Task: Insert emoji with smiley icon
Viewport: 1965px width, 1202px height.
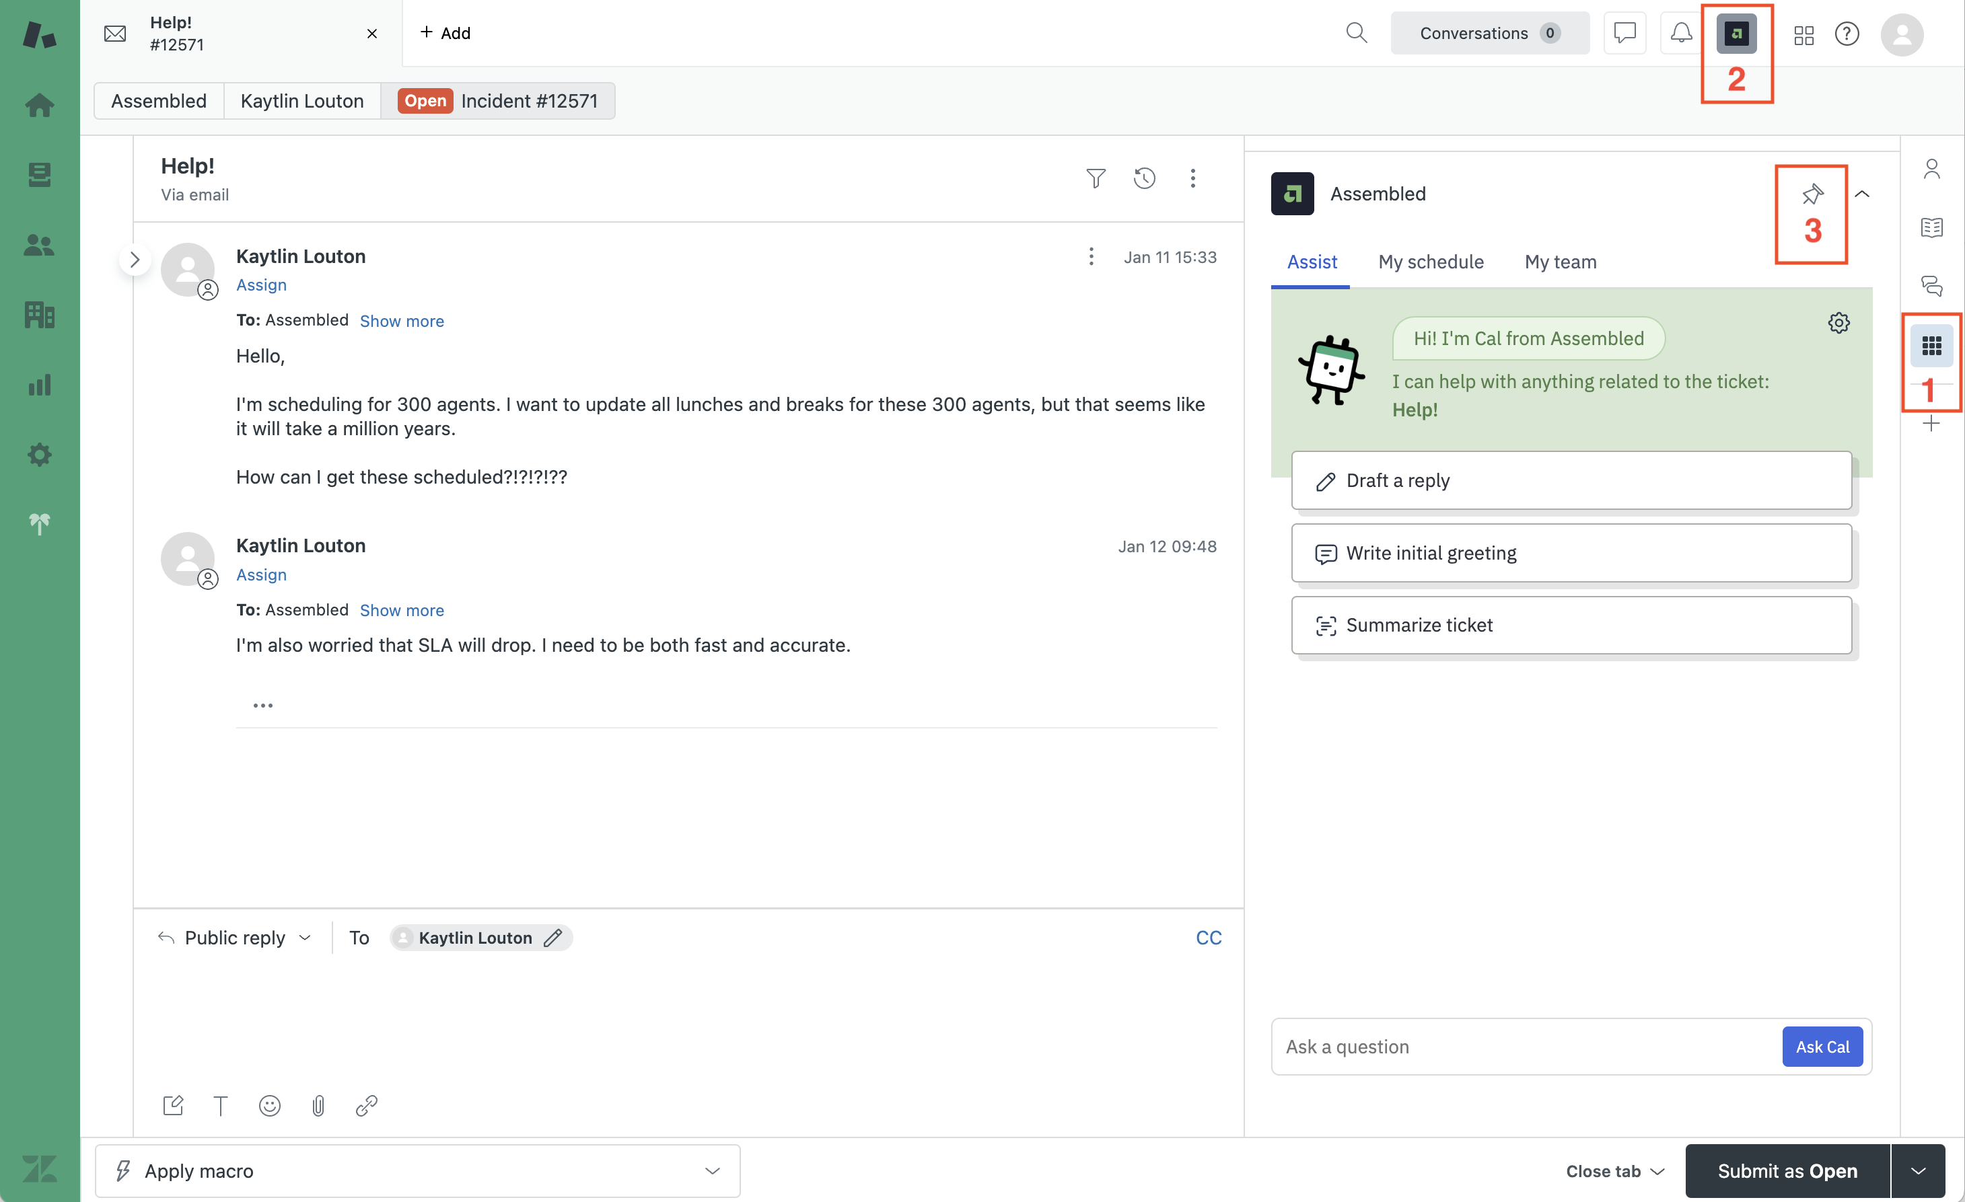Action: 270,1106
